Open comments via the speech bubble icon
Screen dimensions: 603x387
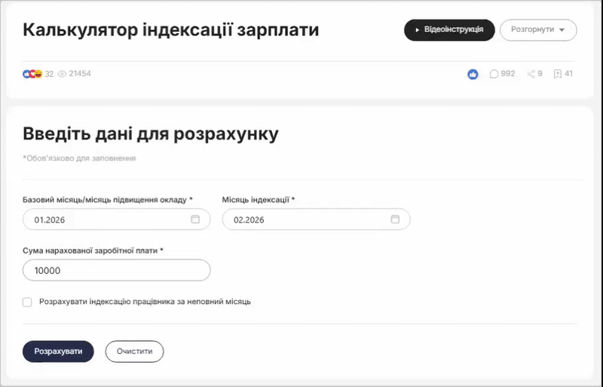[x=494, y=74]
